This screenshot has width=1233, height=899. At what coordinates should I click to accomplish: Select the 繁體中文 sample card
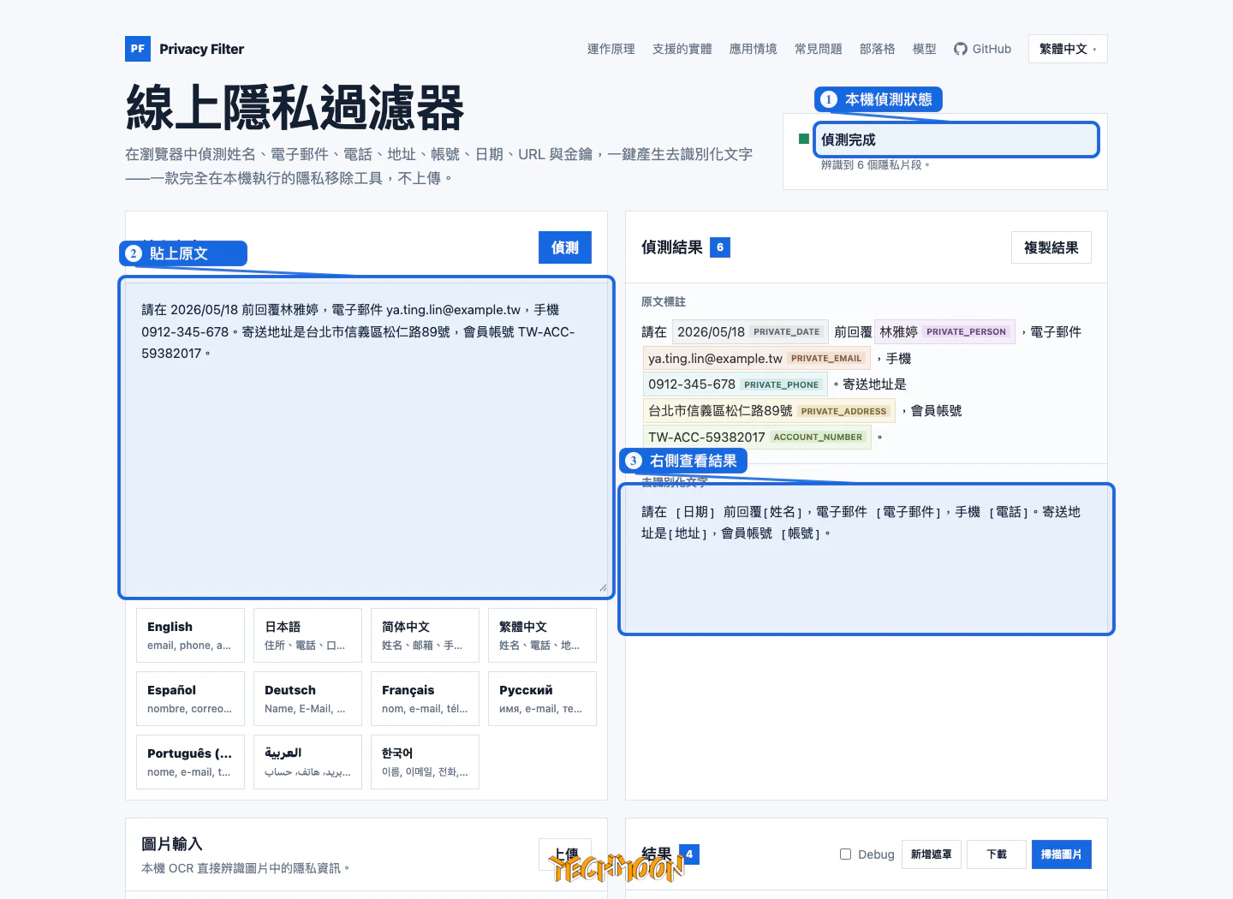542,635
